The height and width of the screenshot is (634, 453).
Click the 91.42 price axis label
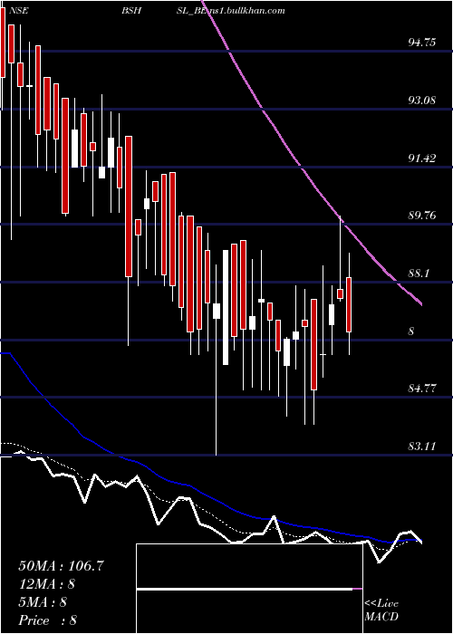coord(422,158)
